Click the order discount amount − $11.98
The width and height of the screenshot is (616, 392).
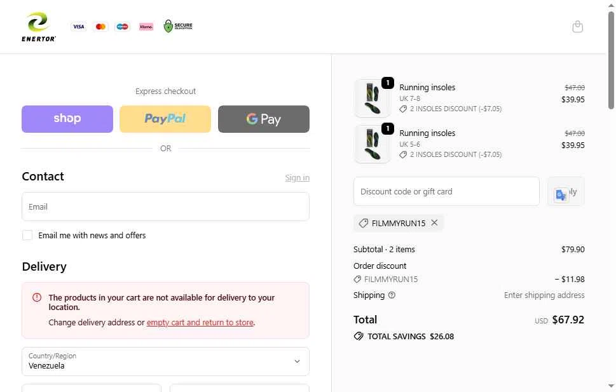tap(570, 280)
